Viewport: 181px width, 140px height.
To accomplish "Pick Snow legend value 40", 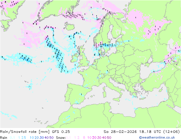I will pyautogui.click(x=104, y=138).
